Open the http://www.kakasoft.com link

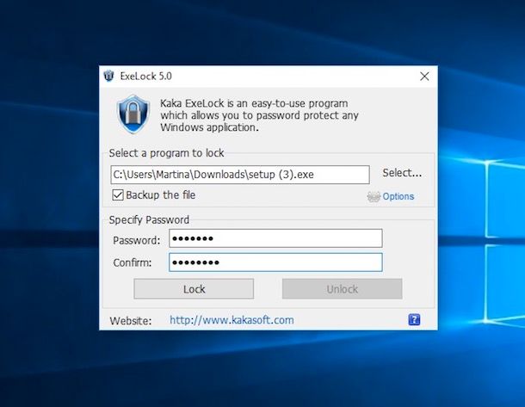tap(232, 320)
